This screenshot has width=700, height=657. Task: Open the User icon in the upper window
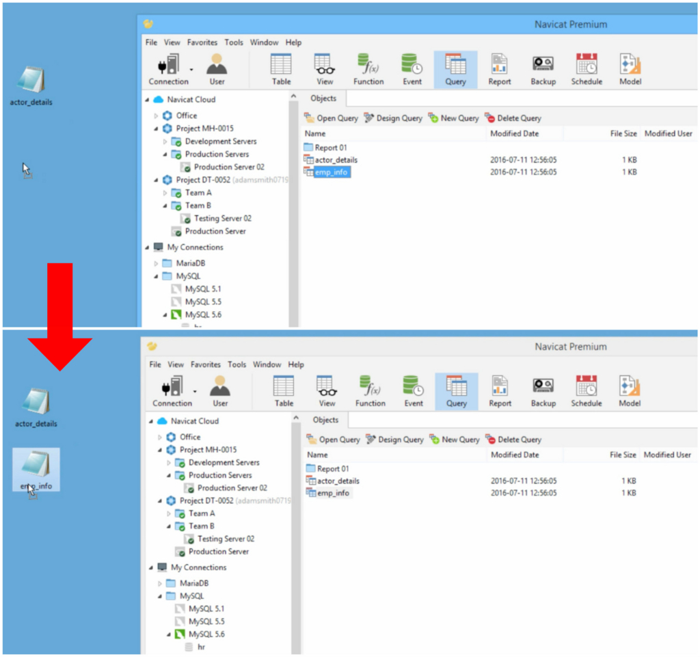click(x=217, y=69)
